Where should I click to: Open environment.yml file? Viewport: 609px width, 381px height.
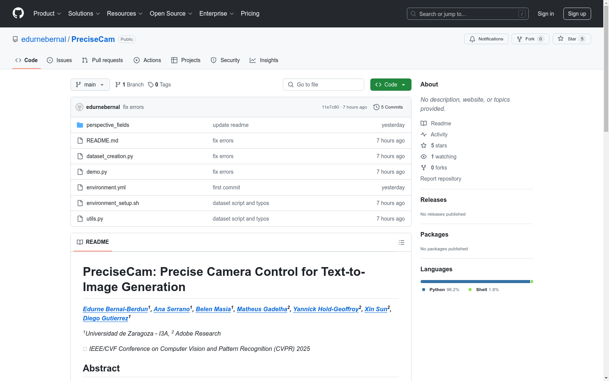coord(106,187)
